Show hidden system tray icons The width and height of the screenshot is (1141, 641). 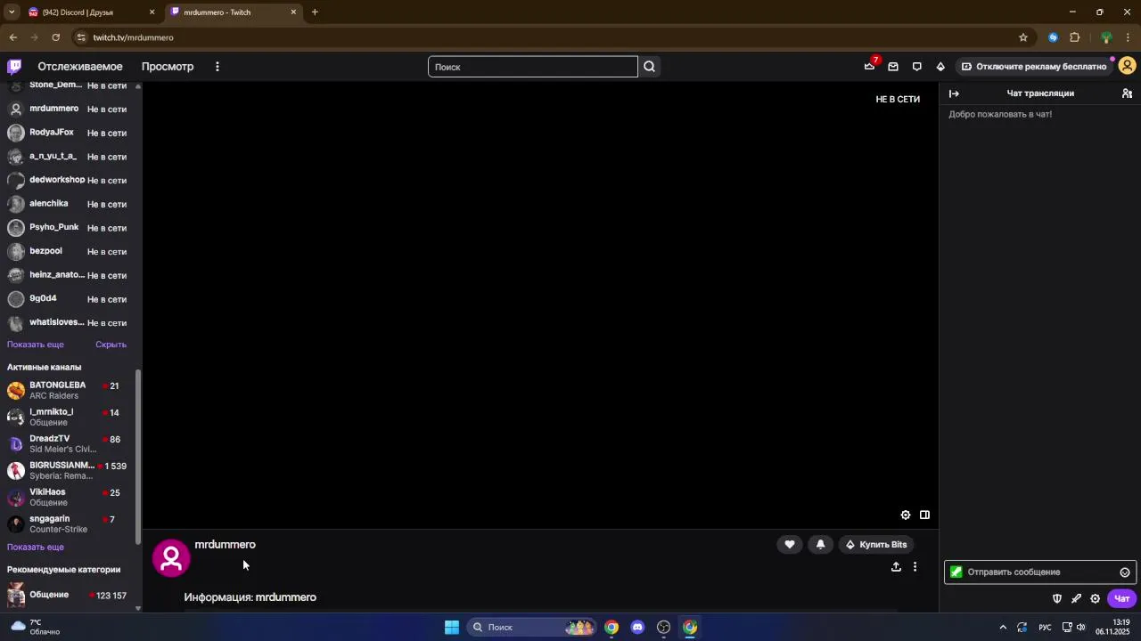(1003, 628)
